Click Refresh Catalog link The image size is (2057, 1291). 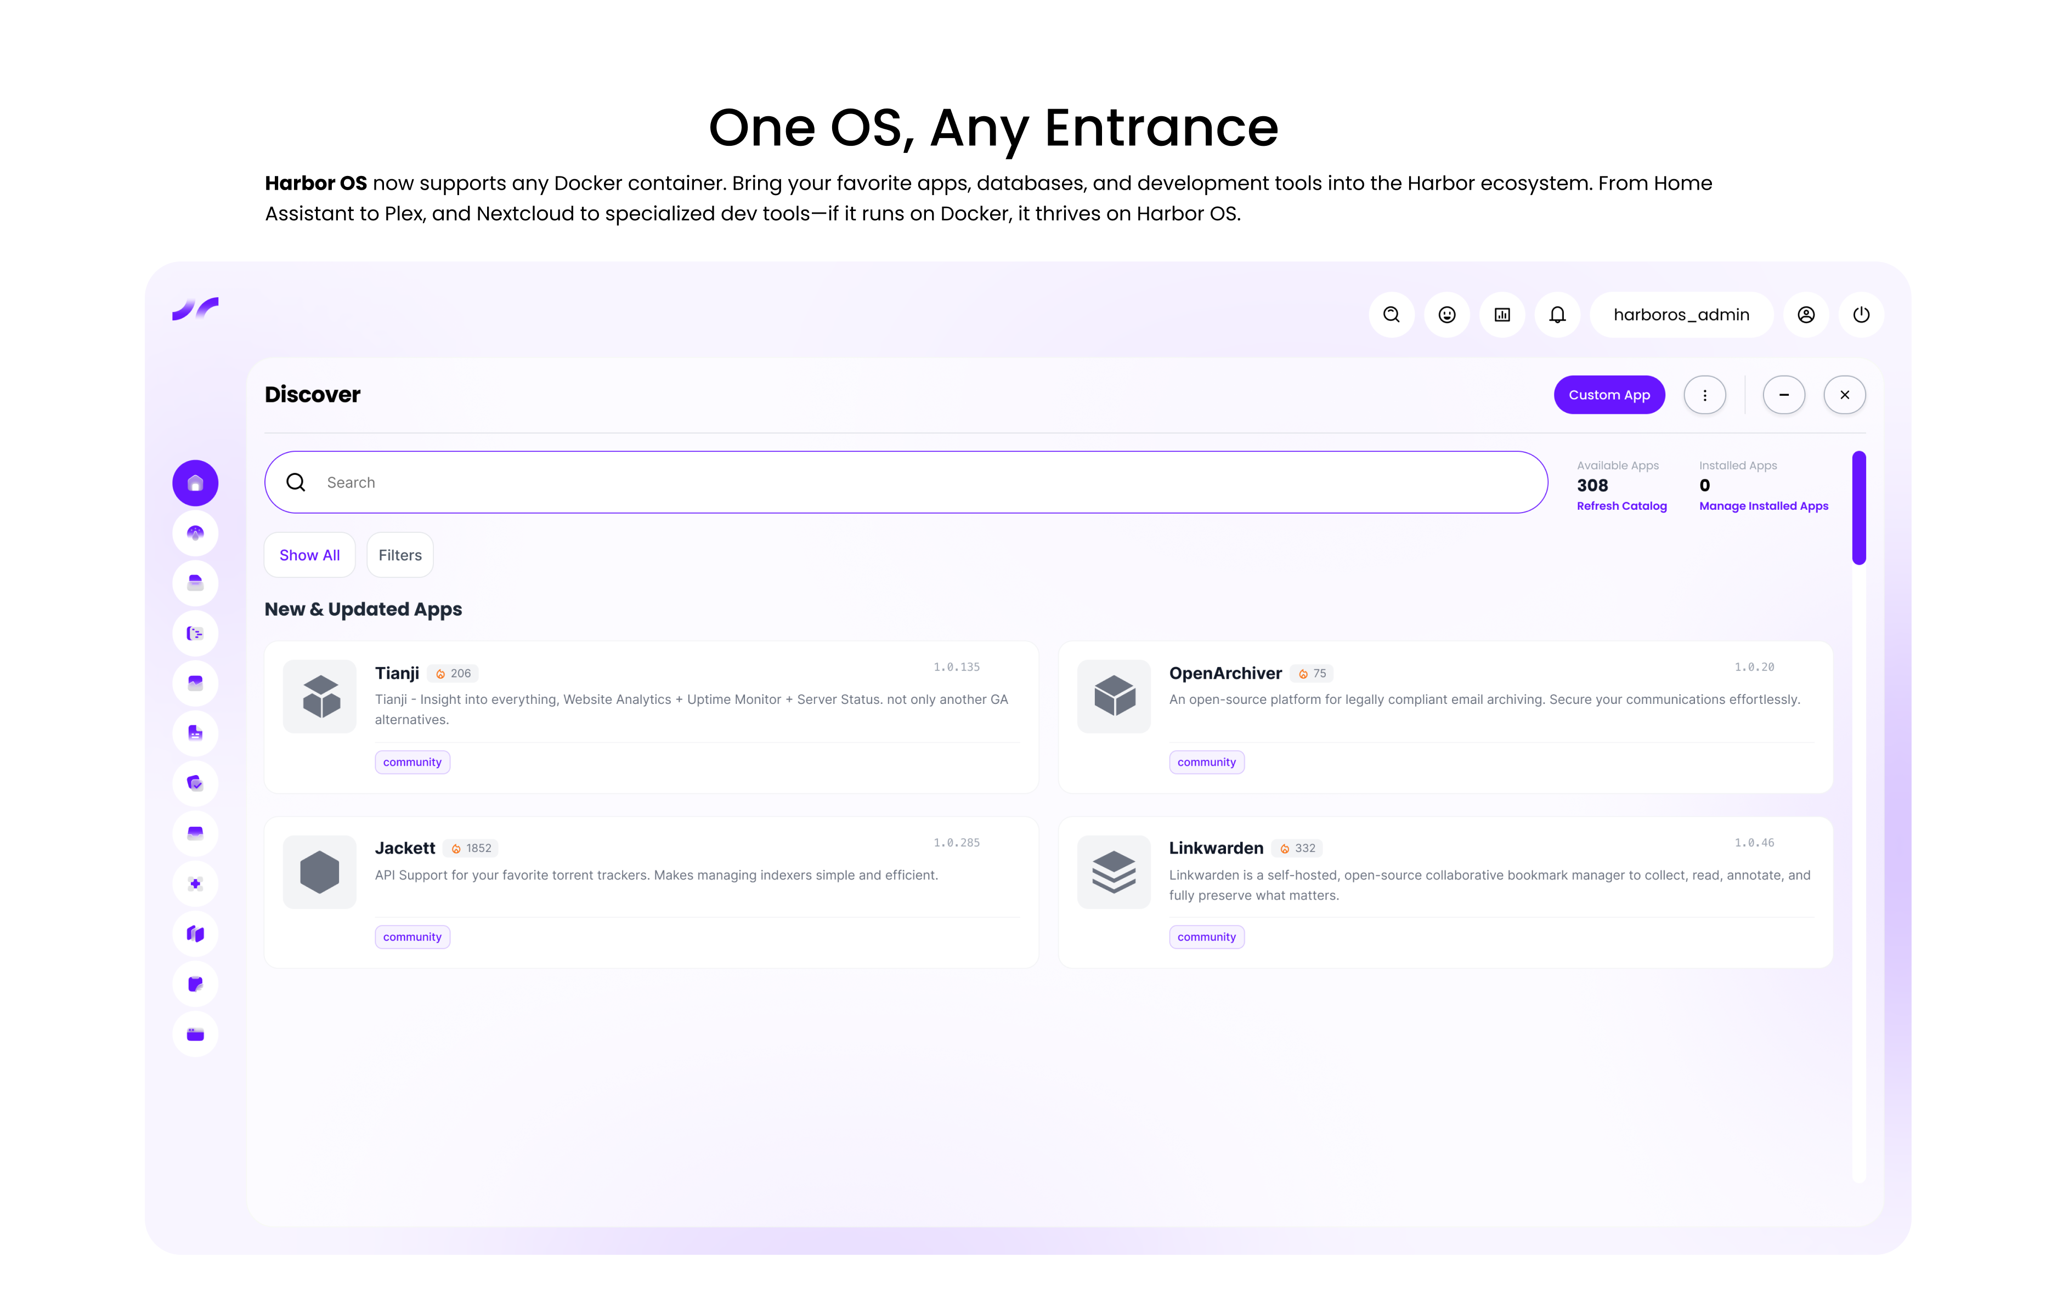point(1621,507)
